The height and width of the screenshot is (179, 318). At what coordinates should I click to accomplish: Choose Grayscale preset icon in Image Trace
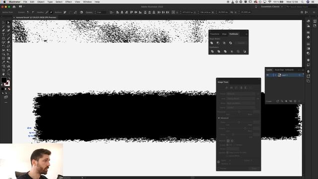tap(241, 88)
